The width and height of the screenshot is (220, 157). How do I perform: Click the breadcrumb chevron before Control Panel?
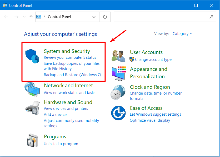click(x=44, y=17)
